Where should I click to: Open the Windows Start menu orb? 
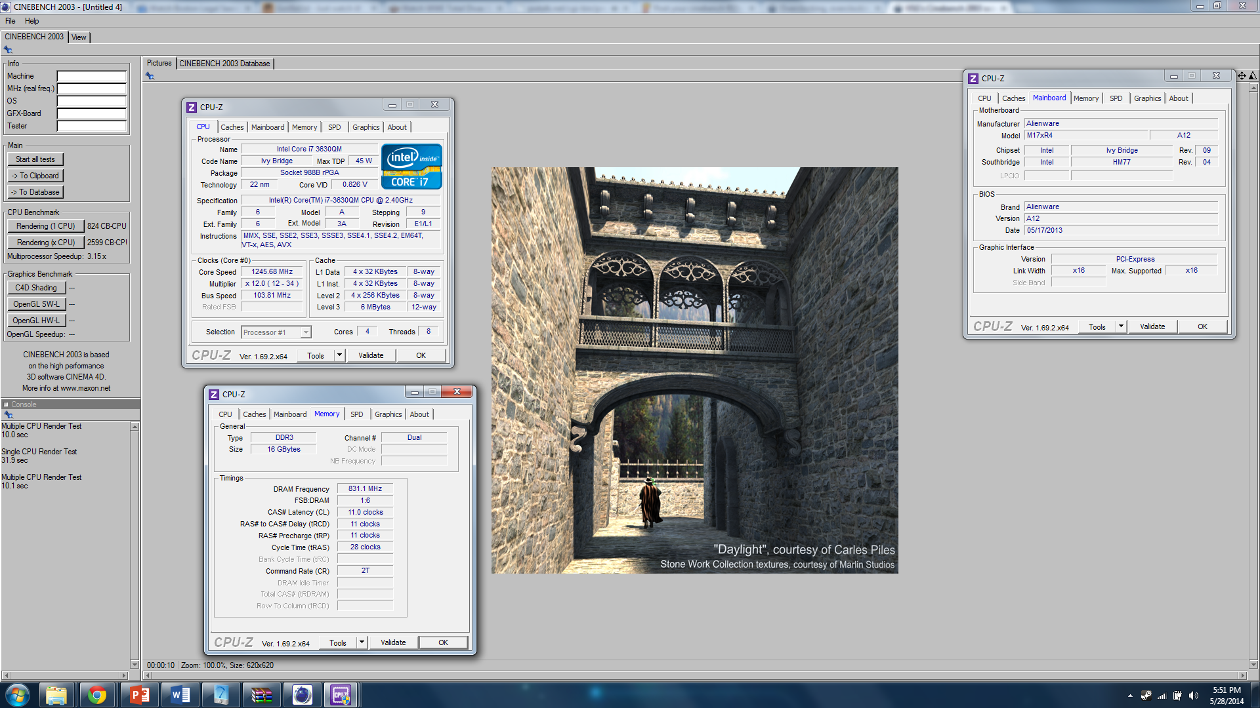click(18, 695)
